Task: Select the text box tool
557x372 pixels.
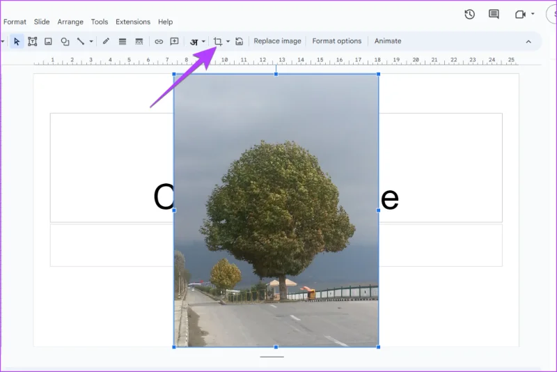Action: tap(32, 42)
